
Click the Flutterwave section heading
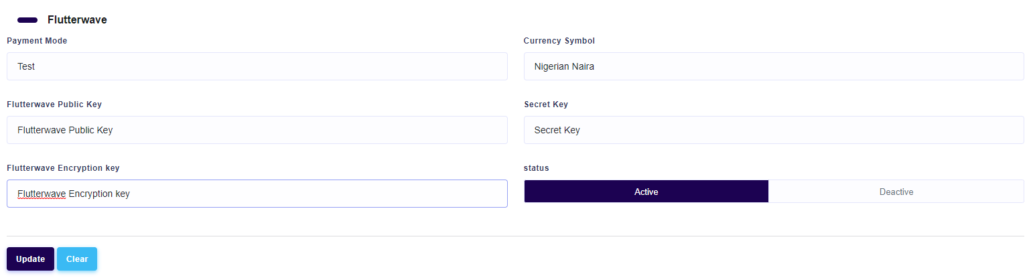point(77,20)
